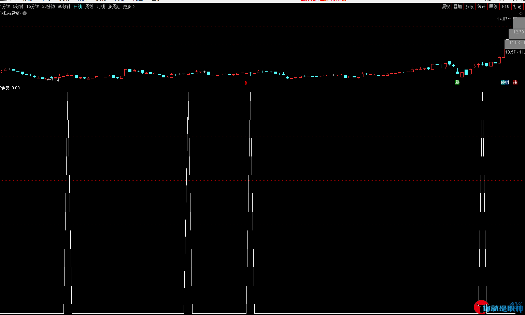
Task: Click the gray 12.79 price box
Action: coord(517,33)
